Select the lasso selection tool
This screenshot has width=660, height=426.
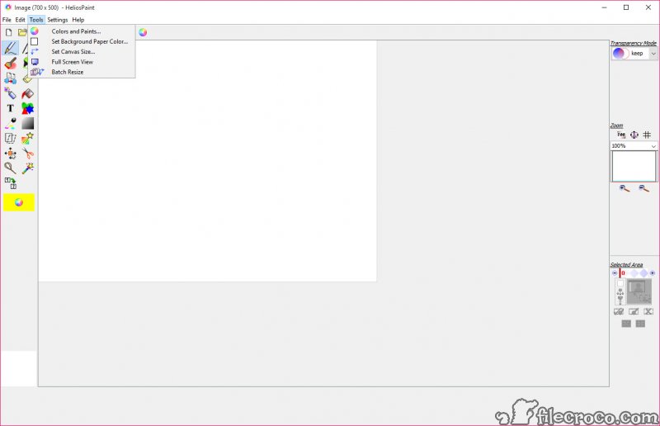pyautogui.click(x=10, y=168)
